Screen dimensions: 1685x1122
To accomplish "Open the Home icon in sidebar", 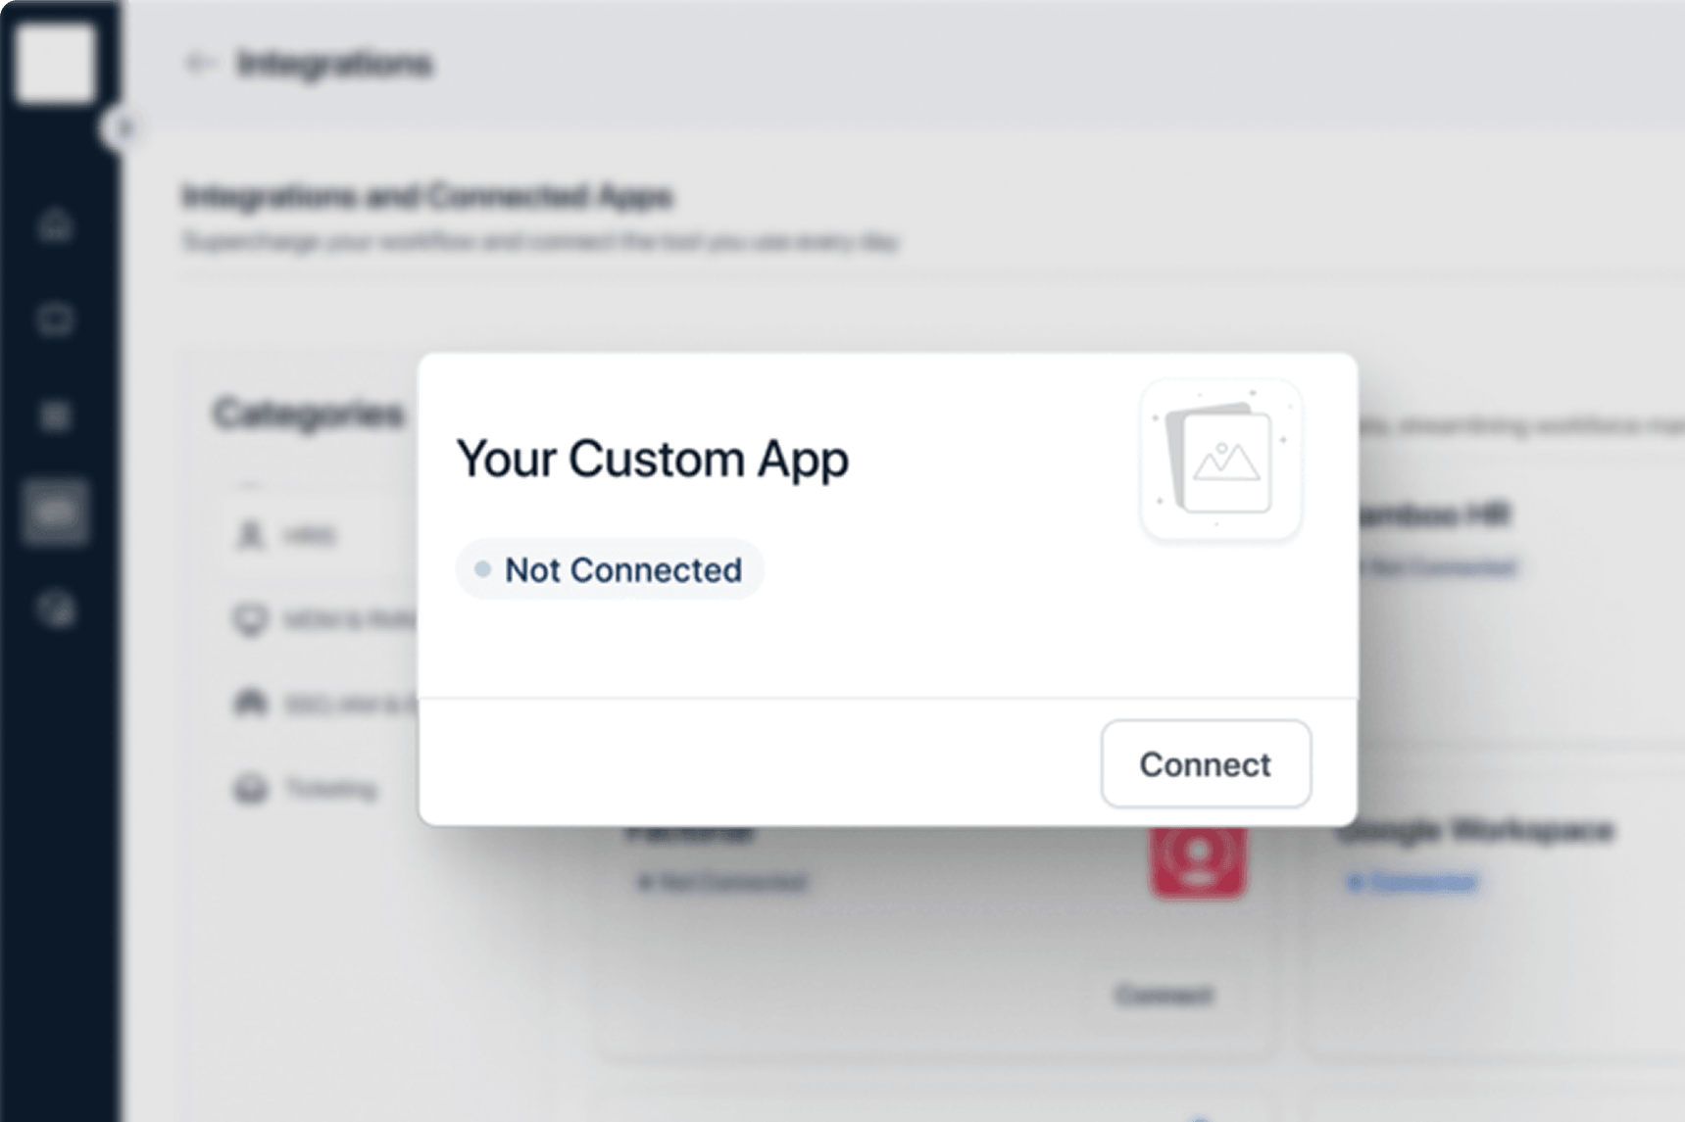I will point(55,225).
